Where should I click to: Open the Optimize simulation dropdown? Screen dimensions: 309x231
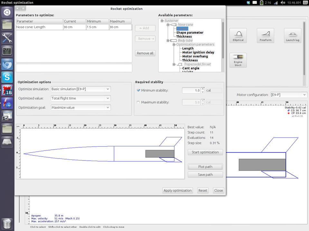(80, 89)
